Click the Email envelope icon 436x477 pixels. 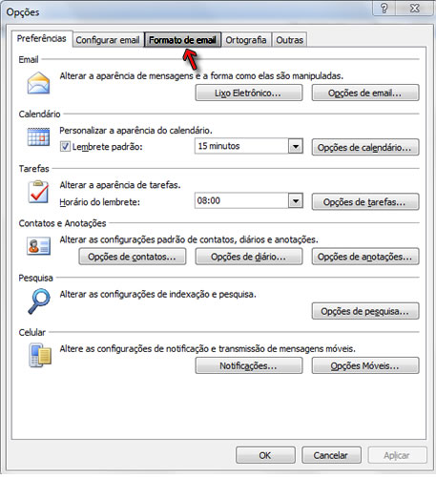point(38,83)
